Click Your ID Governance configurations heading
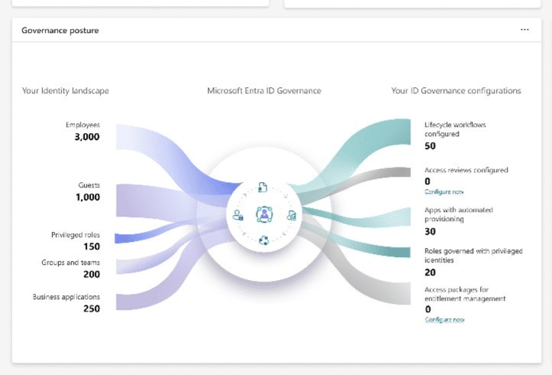Screen dimensions: 552x375 pyautogui.click(x=456, y=91)
